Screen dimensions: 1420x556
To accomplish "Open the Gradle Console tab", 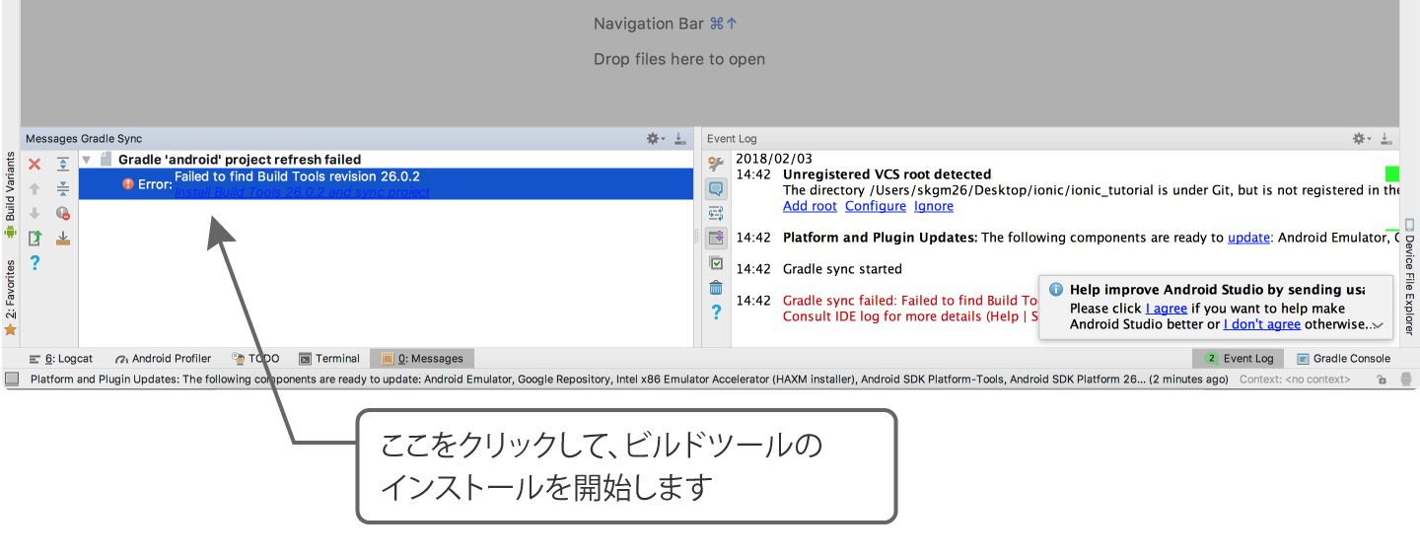I will [1343, 359].
